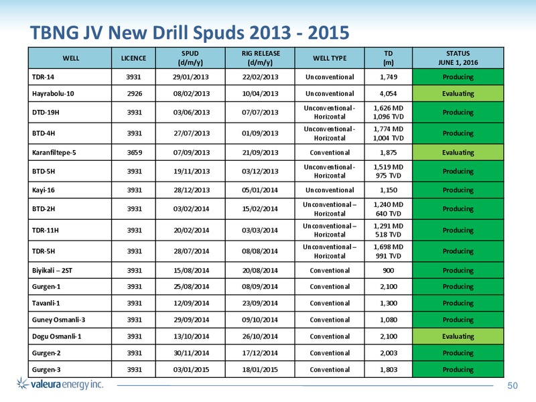Viewport: 536px width, 402px height.
Task: Click TD value 900 for Biyikali
Action: [x=389, y=271]
